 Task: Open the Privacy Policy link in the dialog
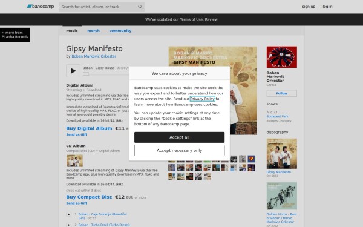coord(202,99)
